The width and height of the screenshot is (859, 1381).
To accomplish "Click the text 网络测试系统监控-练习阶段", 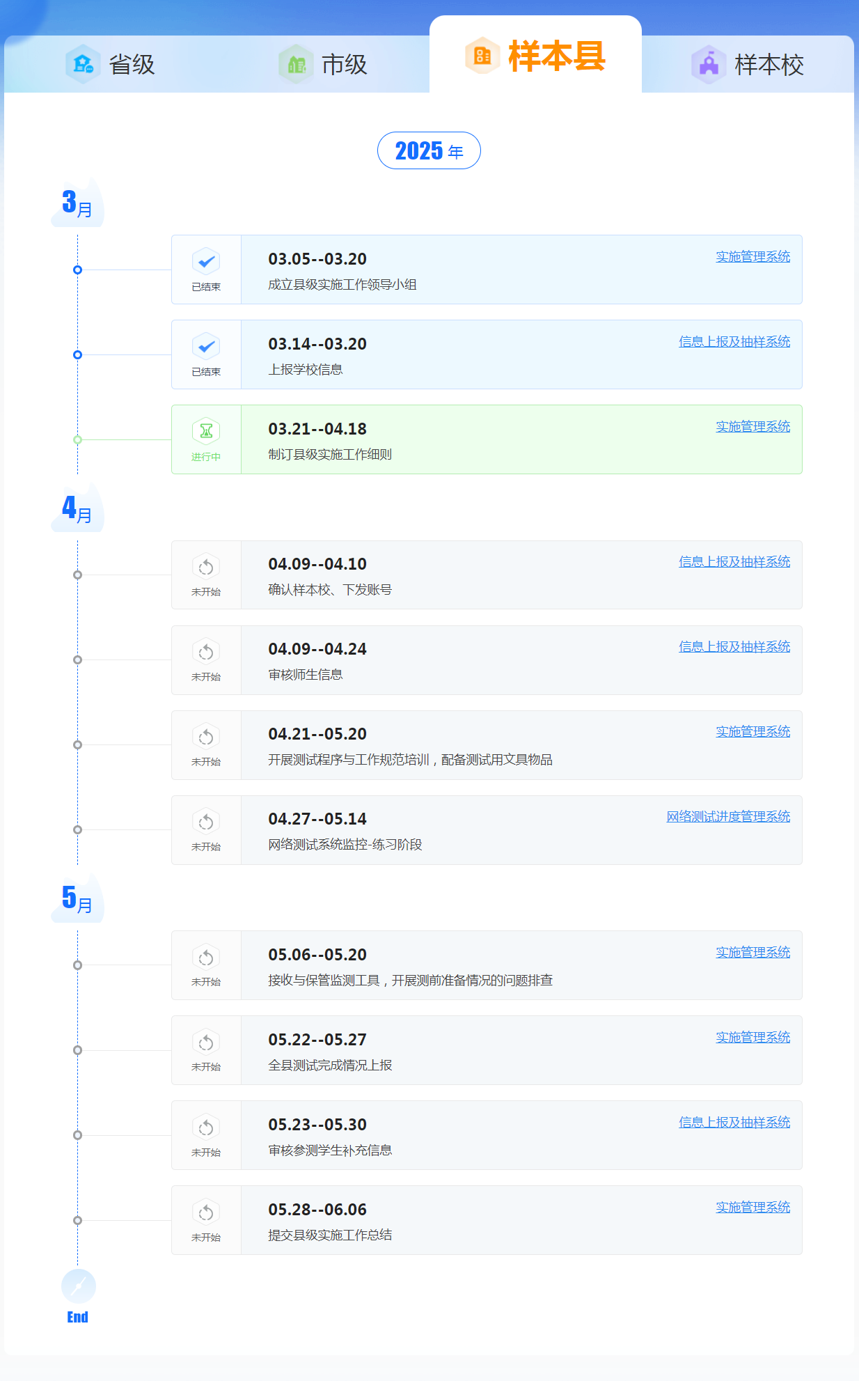I will pos(345,844).
